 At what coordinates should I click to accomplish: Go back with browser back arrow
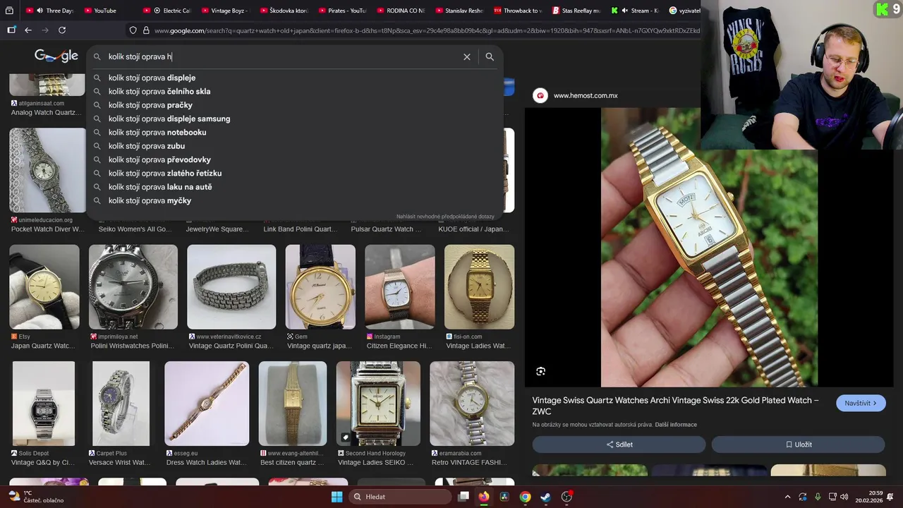click(28, 30)
